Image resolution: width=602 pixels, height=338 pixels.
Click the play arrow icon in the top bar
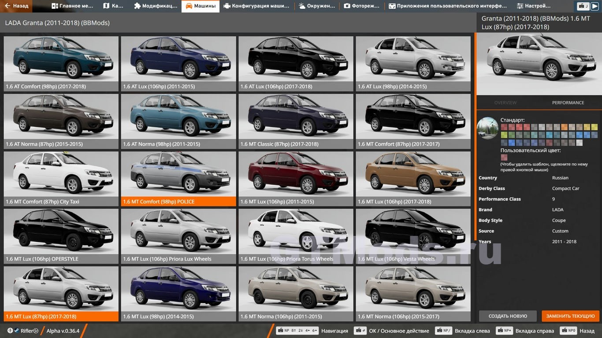click(x=595, y=6)
